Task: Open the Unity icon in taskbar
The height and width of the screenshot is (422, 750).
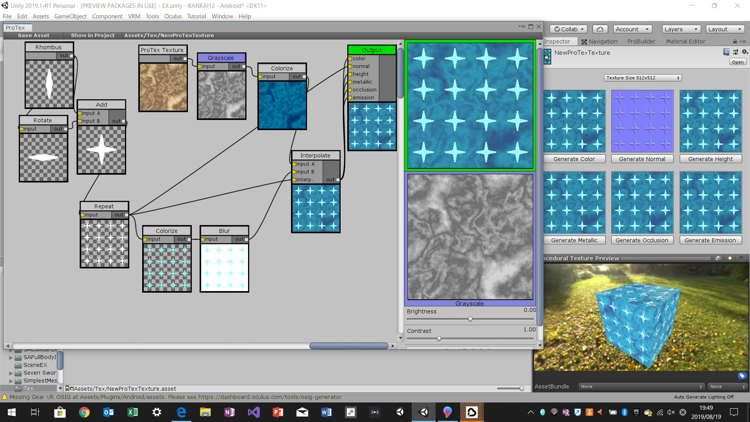Action: pyautogui.click(x=423, y=412)
